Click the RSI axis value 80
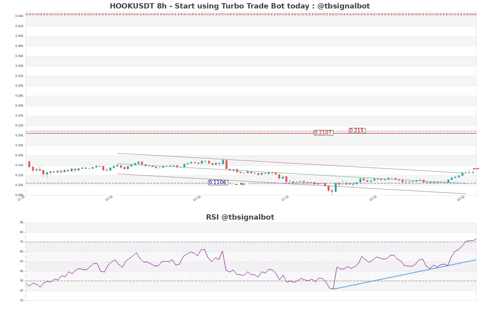This screenshot has height=320, width=480. click(21, 232)
